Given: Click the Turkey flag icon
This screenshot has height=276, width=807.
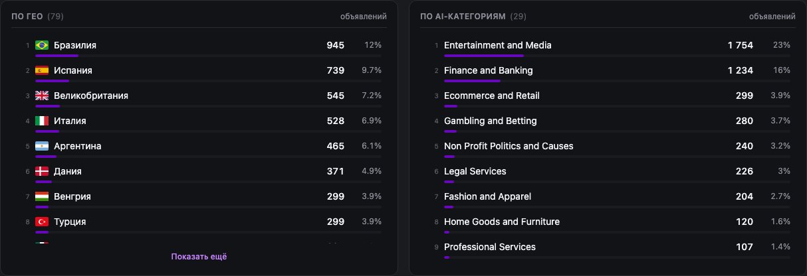Looking at the screenshot, I should [42, 222].
